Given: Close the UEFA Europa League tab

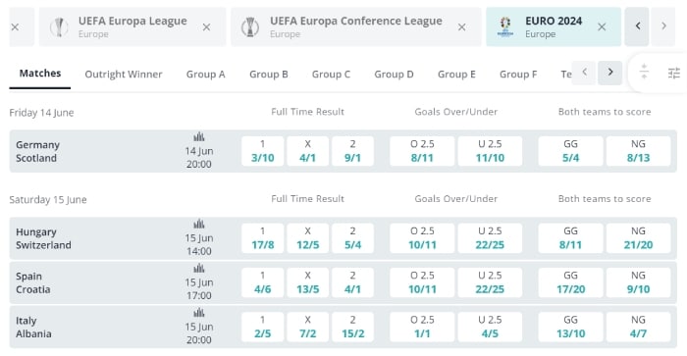Looking at the screenshot, I should pos(206,27).
